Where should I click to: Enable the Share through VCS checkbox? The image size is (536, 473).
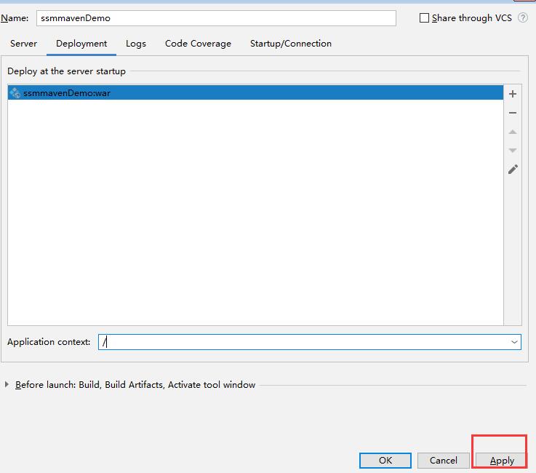[x=425, y=18]
